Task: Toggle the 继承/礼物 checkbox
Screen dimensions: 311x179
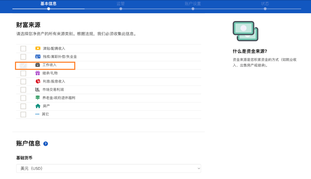Action: coord(23,73)
